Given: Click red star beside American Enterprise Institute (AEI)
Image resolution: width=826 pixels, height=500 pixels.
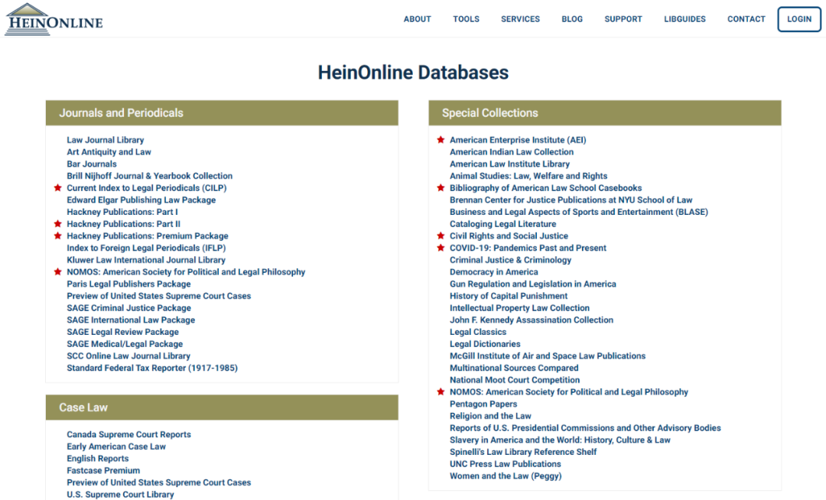Looking at the screenshot, I should pyautogui.click(x=441, y=139).
